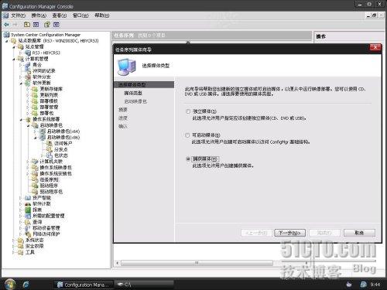Click the 站点数据库 database icon
Screen dimensions: 387x290
point(14,41)
